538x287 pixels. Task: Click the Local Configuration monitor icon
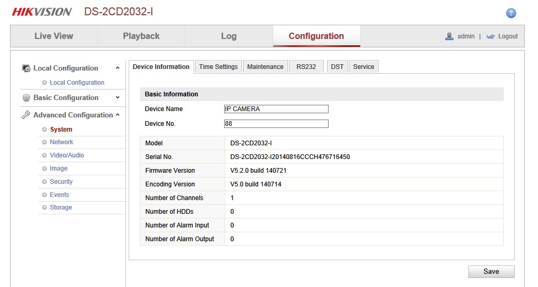[x=26, y=68]
